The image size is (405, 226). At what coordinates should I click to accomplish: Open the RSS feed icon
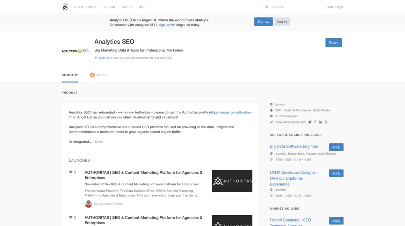pos(326,122)
